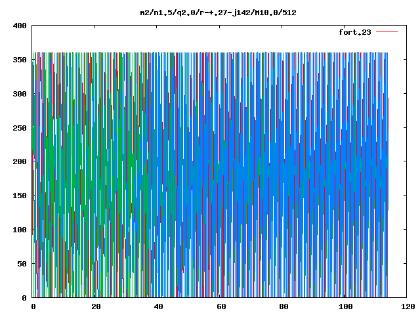Click the x-axis label 120

(x=408, y=306)
